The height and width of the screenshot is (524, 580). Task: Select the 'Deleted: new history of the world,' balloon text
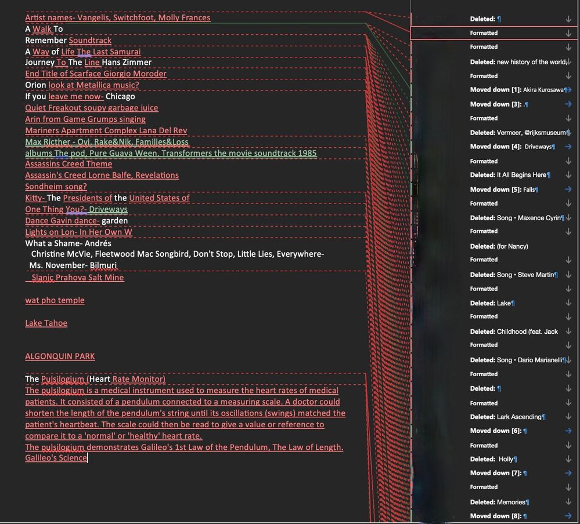(518, 62)
